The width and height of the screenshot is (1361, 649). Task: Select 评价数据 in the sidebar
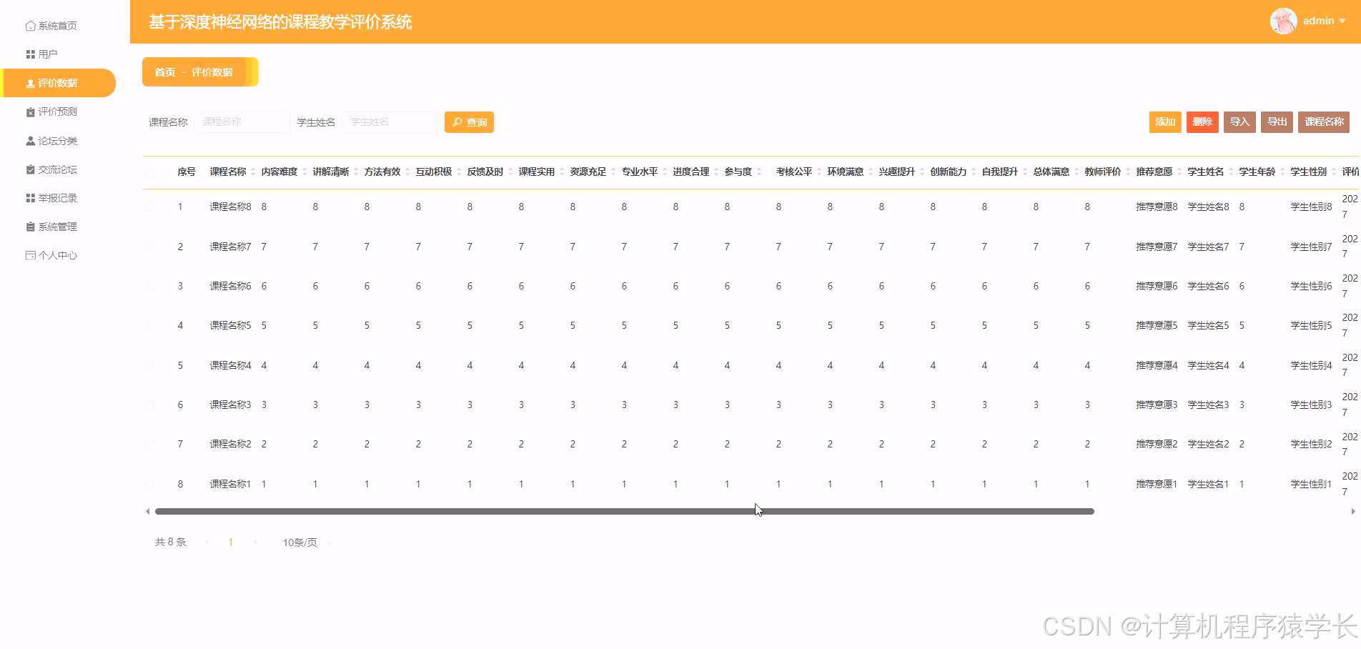click(58, 83)
